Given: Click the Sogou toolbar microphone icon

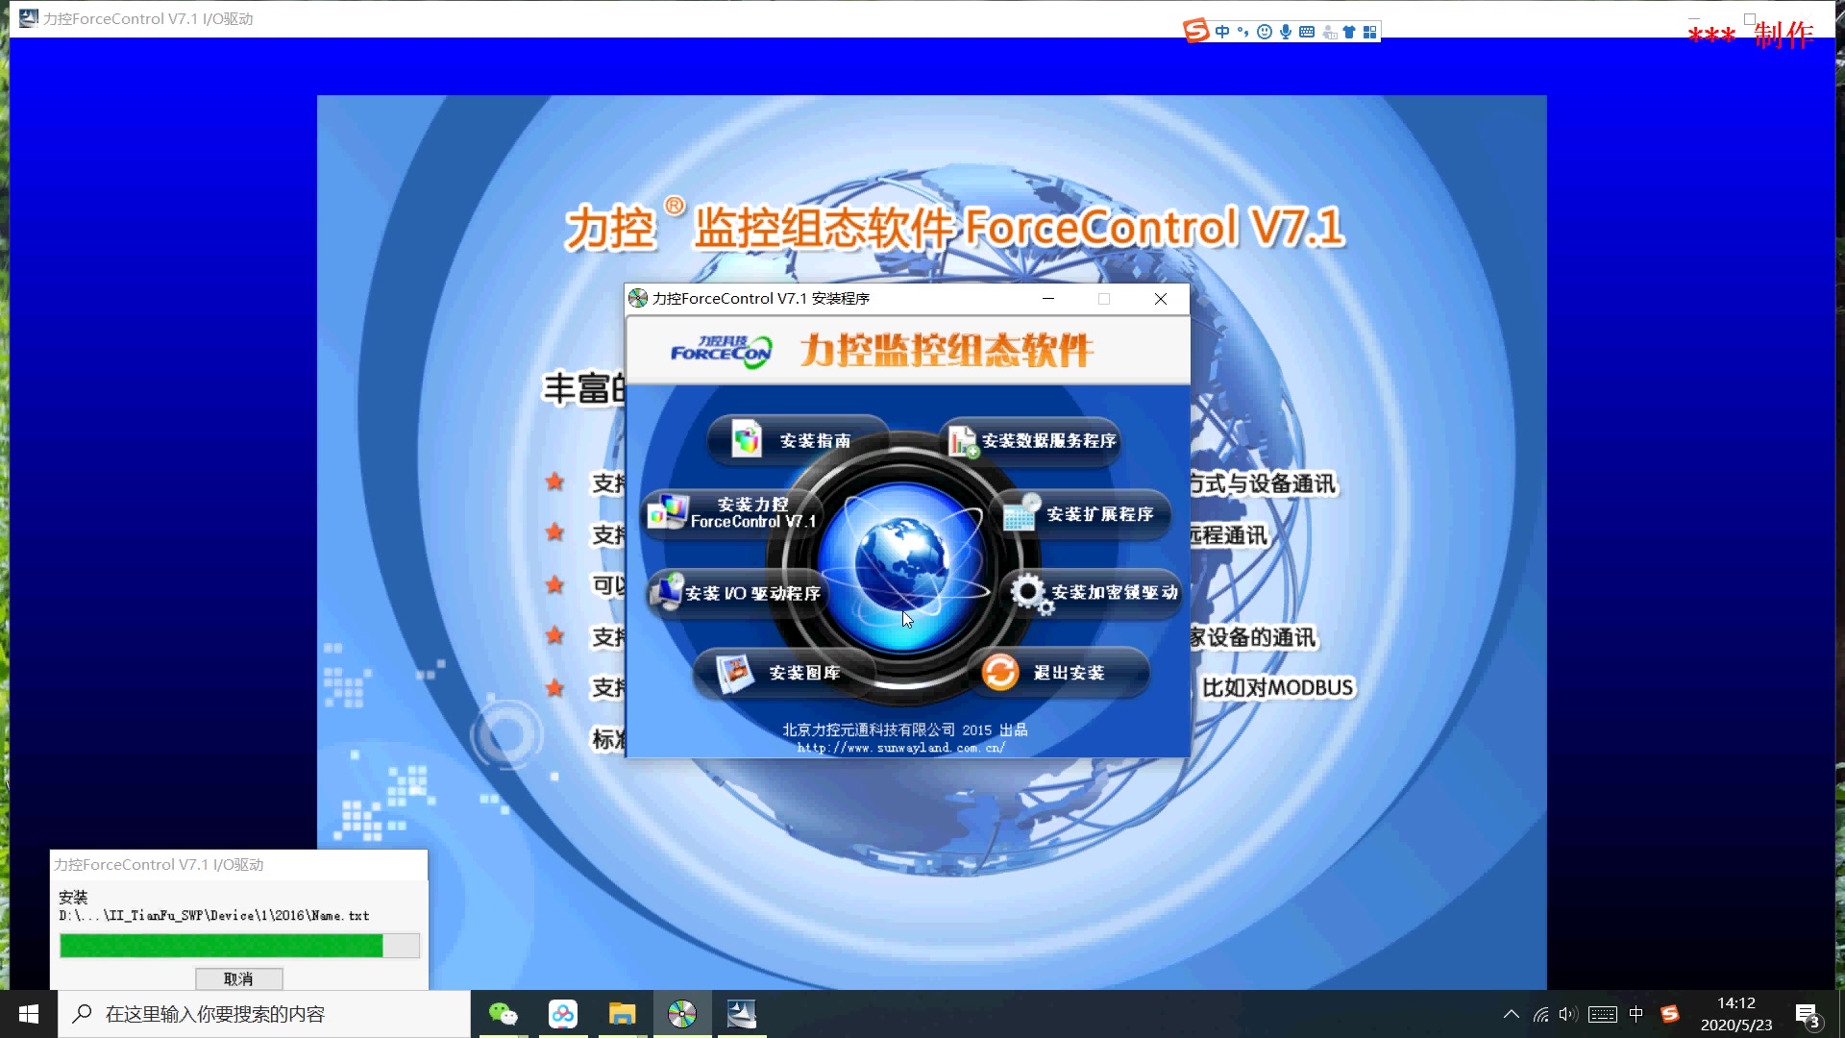Looking at the screenshot, I should click(1285, 32).
